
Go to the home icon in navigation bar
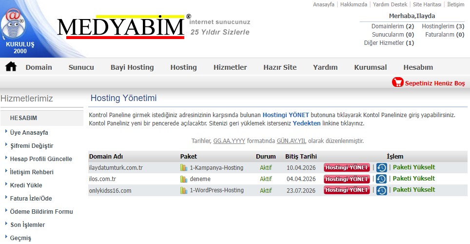point(11,67)
